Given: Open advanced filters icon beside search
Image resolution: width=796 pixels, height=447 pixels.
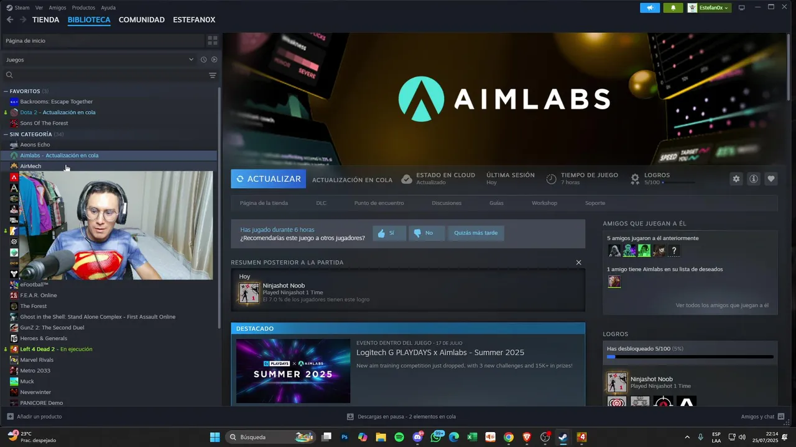Looking at the screenshot, I should (213, 75).
